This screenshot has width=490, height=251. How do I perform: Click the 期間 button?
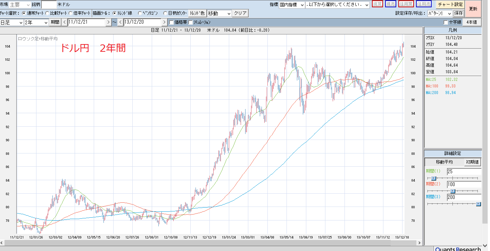[x=55, y=22]
